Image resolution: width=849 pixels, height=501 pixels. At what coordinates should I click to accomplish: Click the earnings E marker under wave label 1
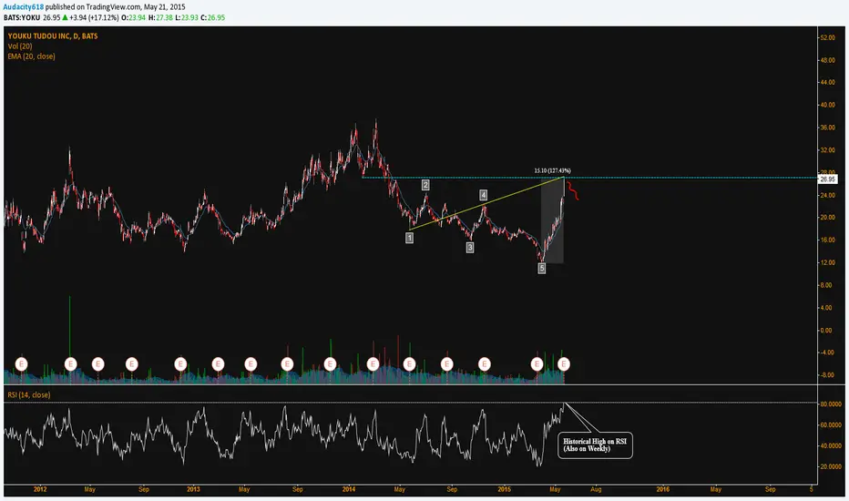pos(409,364)
